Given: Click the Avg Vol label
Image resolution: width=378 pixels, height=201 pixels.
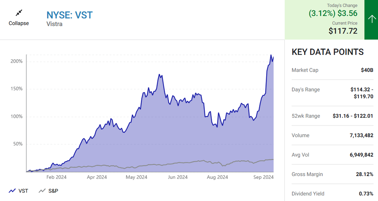Looking at the screenshot, I should click(300, 155).
